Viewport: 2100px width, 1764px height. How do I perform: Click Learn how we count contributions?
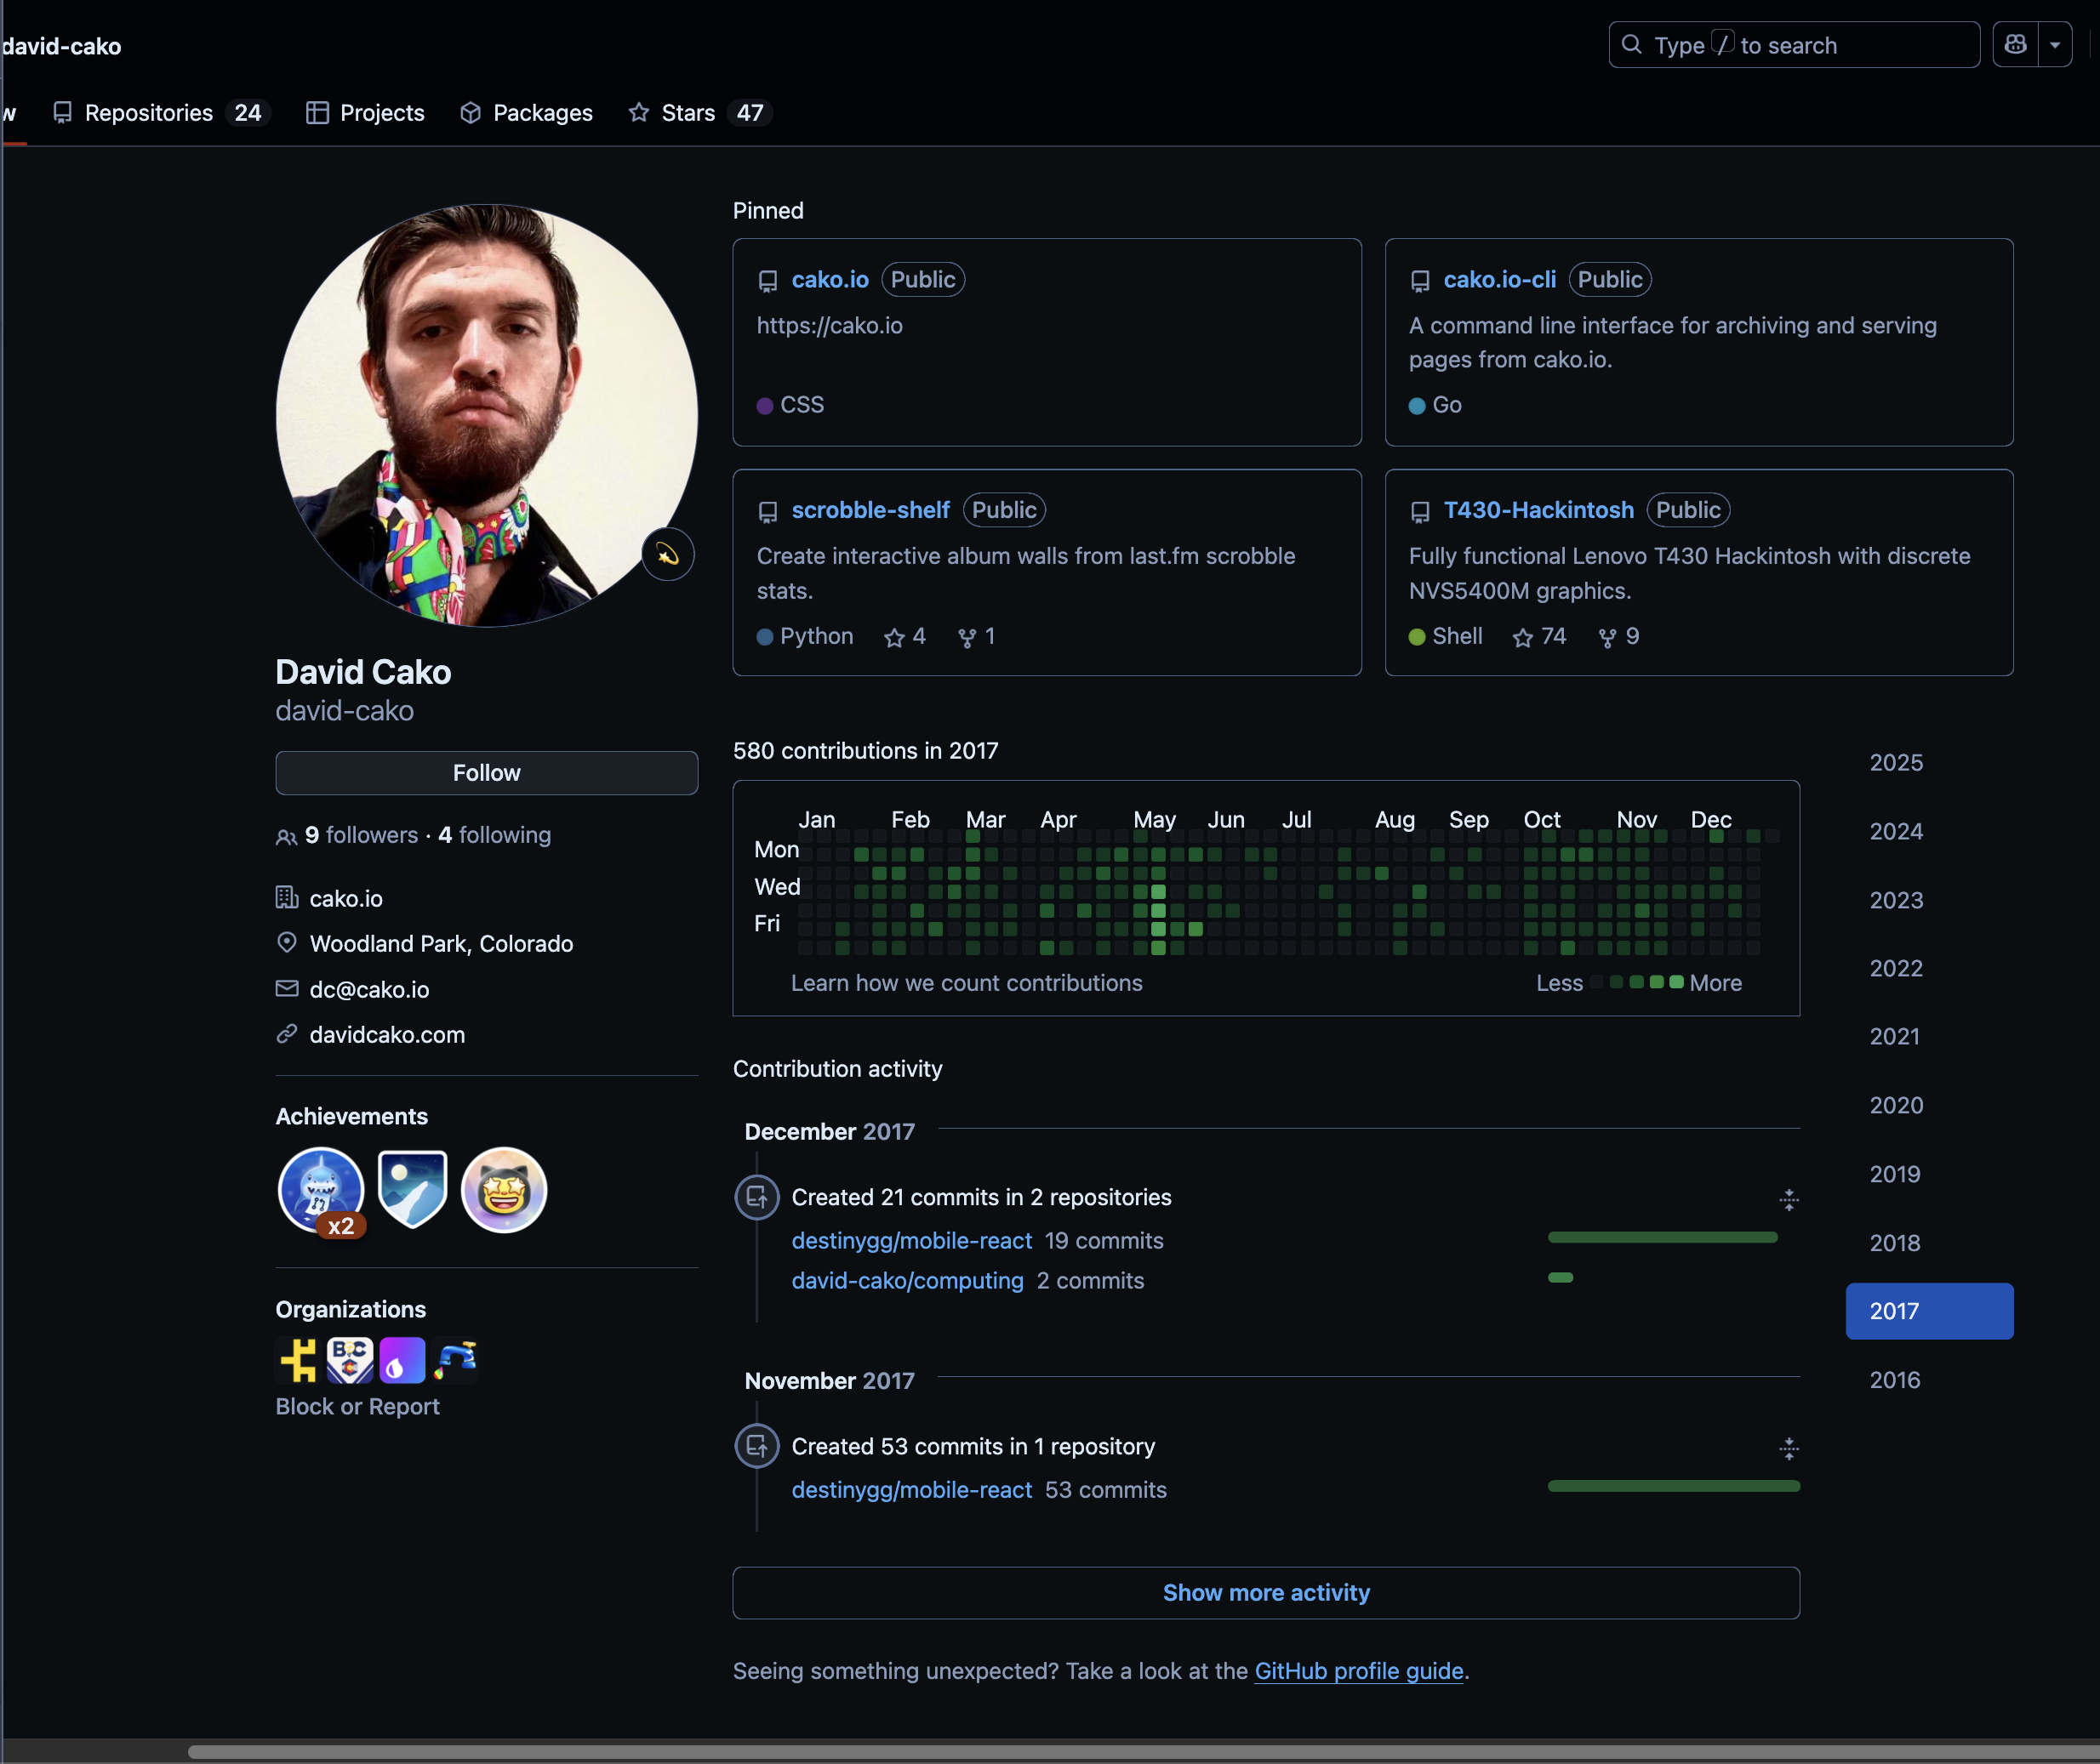(967, 983)
